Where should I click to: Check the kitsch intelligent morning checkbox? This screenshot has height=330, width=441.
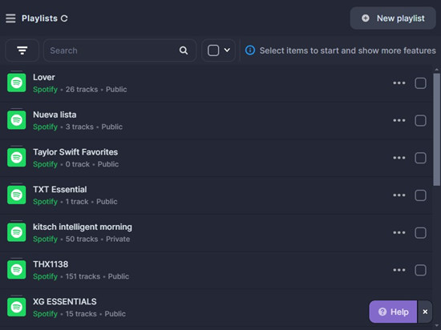[x=420, y=233]
